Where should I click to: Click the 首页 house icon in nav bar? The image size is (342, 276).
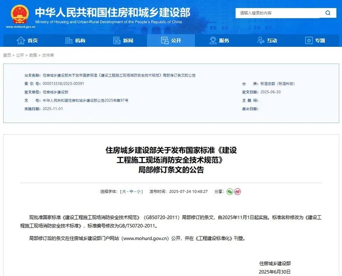(x=21, y=41)
